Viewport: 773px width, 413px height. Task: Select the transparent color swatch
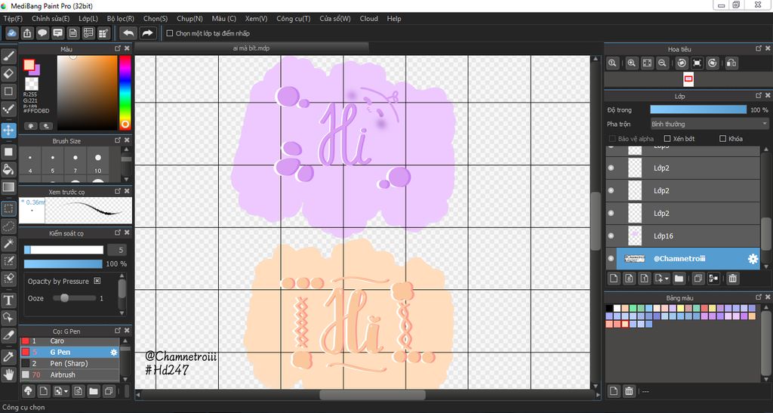[32, 83]
